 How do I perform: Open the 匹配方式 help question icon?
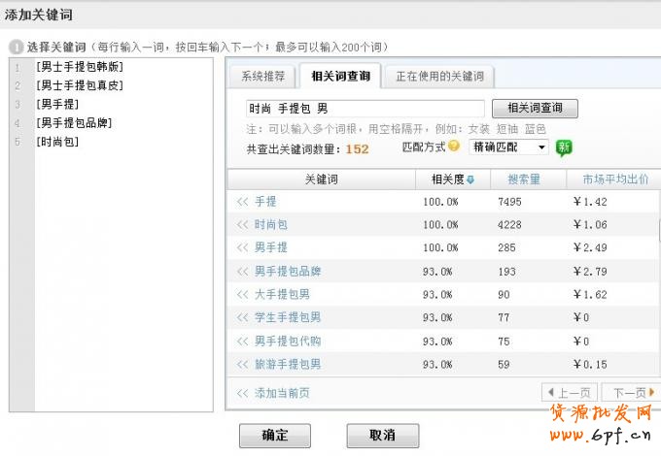(454, 146)
